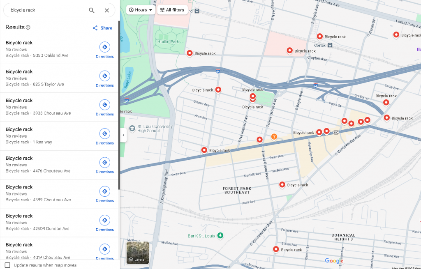This screenshot has width=421, height=269.
Task: Click the results list scrollbar
Action: point(119,103)
